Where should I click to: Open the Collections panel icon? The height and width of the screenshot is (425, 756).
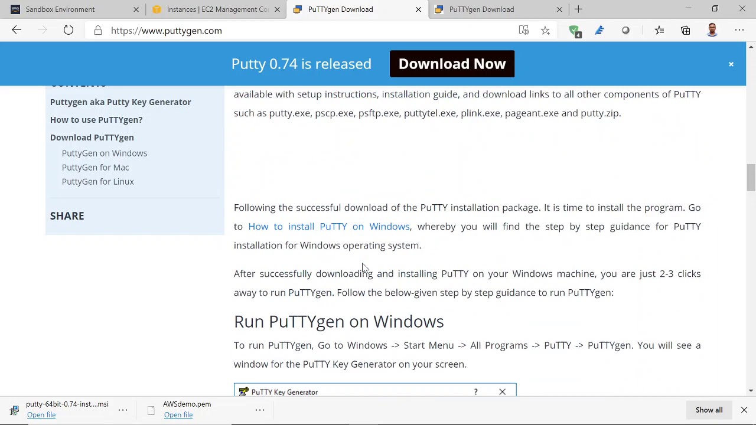686,31
